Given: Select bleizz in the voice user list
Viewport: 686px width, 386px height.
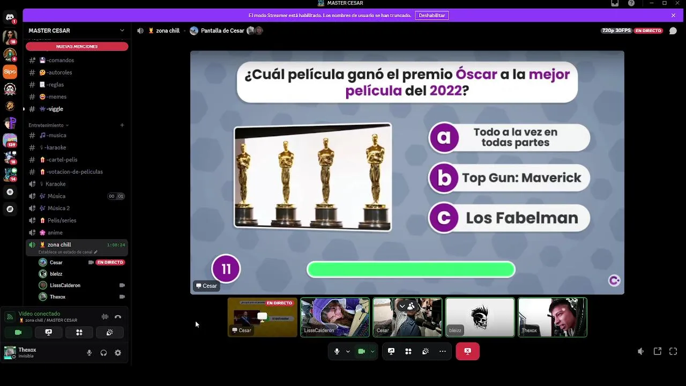Looking at the screenshot, I should pos(81,274).
